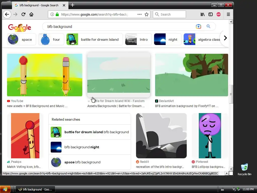Open the grayscale Reddit intro thumbnail

161,135
